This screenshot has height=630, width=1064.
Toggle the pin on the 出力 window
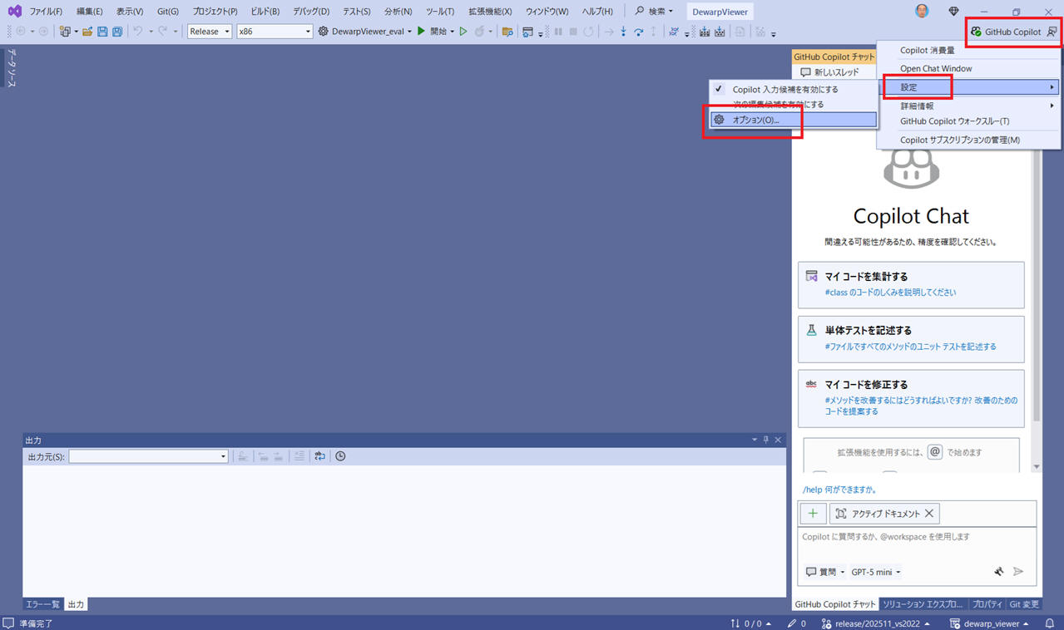coord(765,440)
